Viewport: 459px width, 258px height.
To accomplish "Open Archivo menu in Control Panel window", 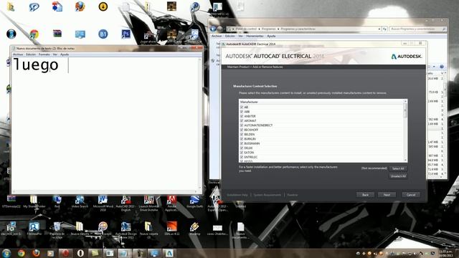I will click(217, 36).
